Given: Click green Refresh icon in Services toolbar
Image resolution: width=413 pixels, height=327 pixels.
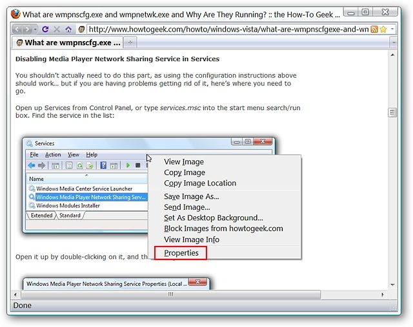Looking at the screenshot, I should click(79, 165).
